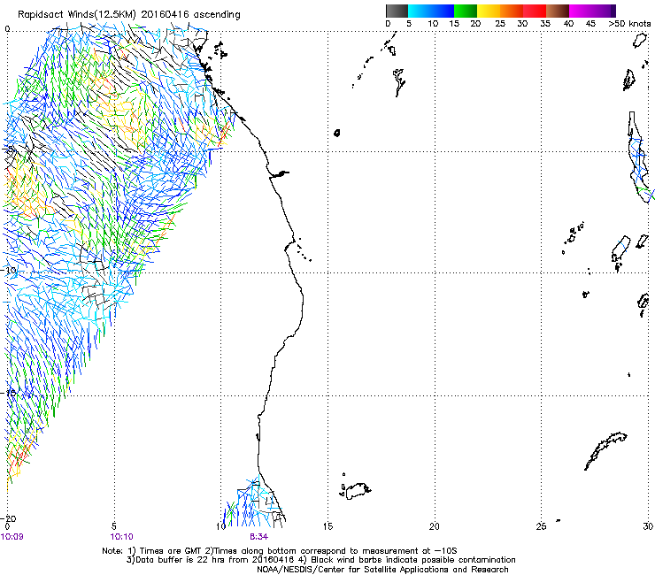
Task: Click the purple time label '8:34'
Action: [x=259, y=537]
